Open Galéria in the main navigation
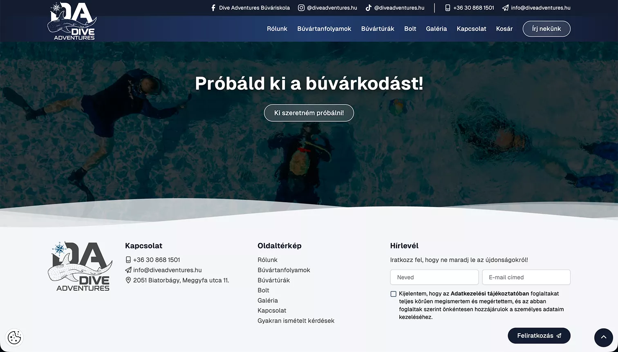618x352 pixels. pos(437,29)
